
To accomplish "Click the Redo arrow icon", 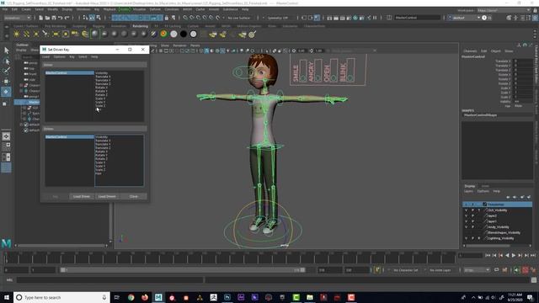I will pos(67,18).
